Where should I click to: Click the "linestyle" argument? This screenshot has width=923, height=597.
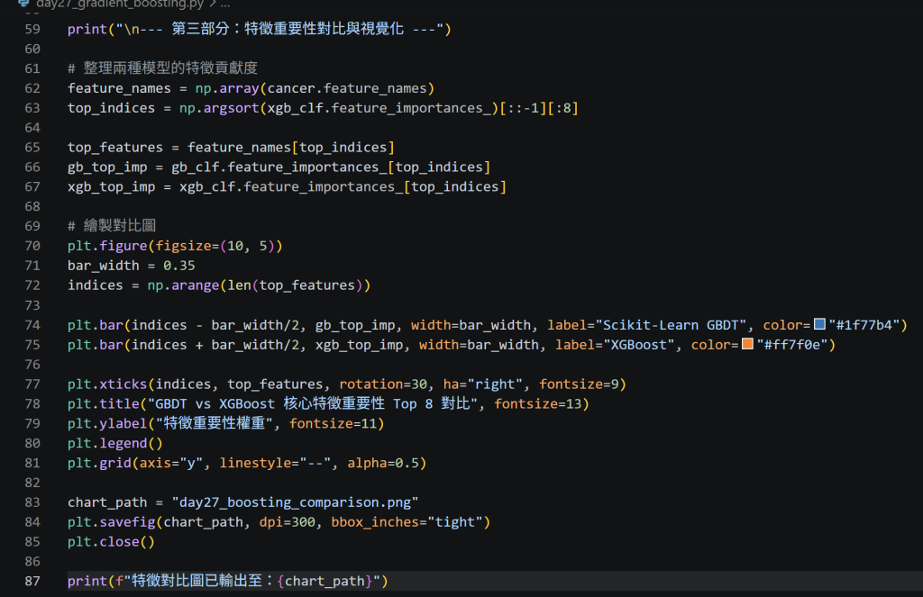(x=255, y=464)
